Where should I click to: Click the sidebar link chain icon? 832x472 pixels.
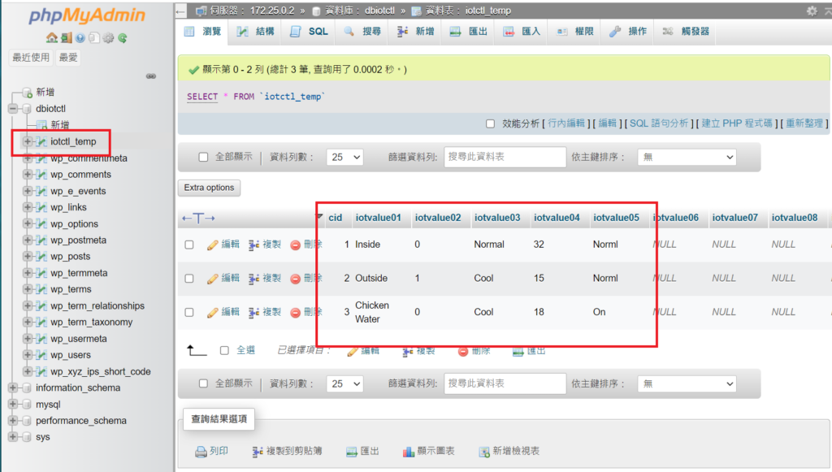(150, 76)
